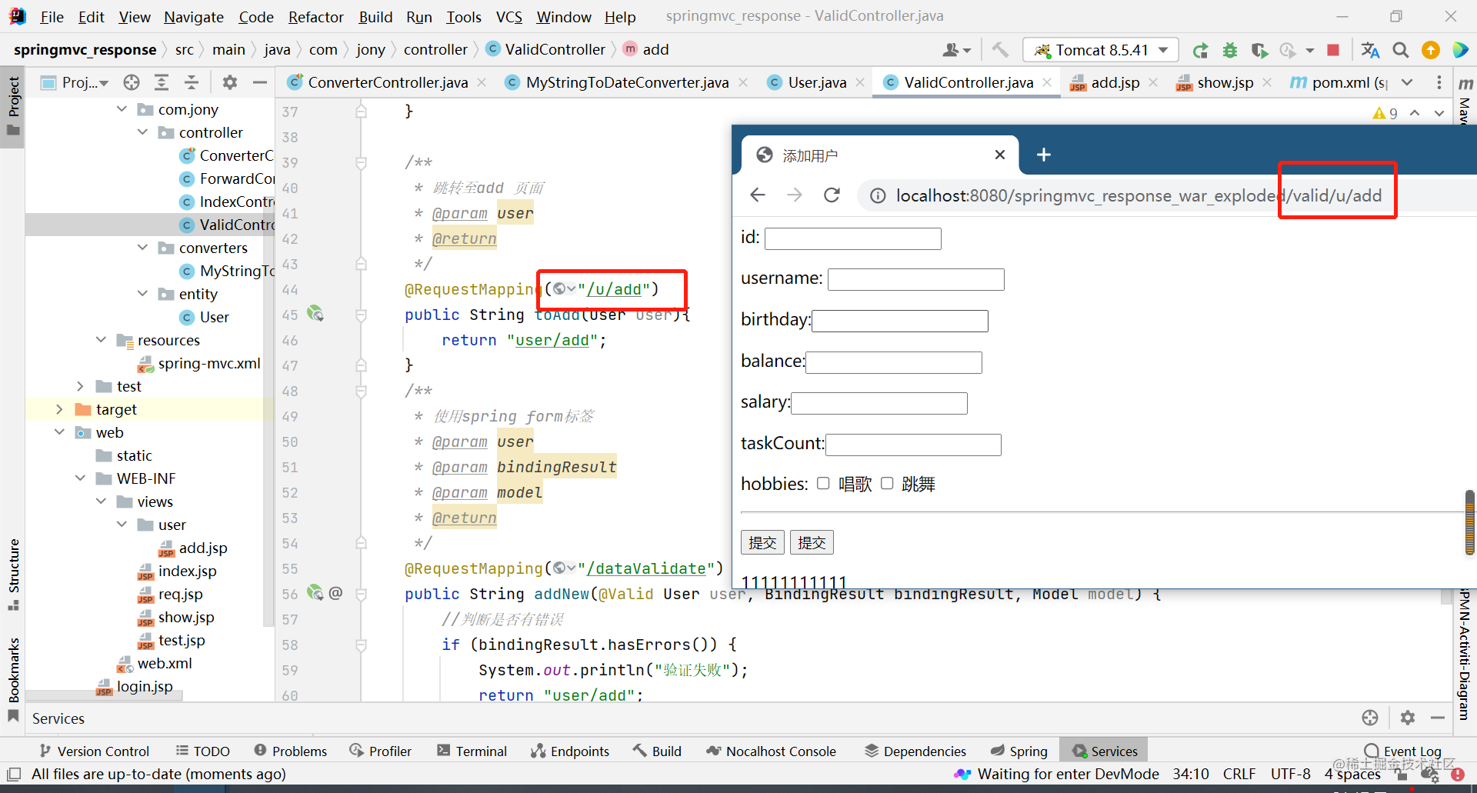The height and width of the screenshot is (793, 1477).
Task: Close the 添加用户 browser tab
Action: pyautogui.click(x=999, y=155)
